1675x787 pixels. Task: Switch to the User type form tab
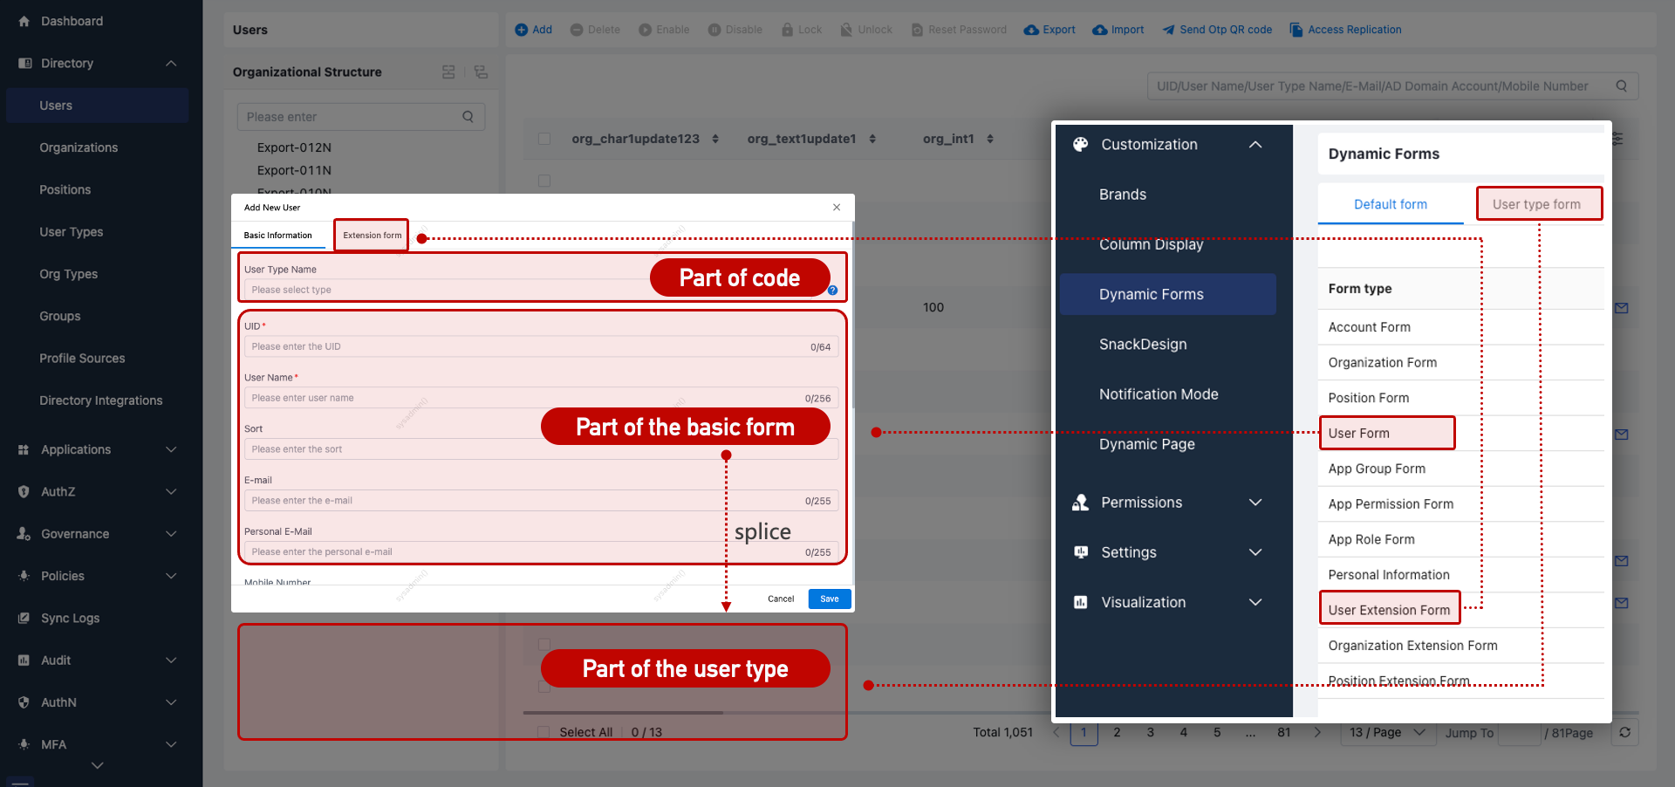1539,203
